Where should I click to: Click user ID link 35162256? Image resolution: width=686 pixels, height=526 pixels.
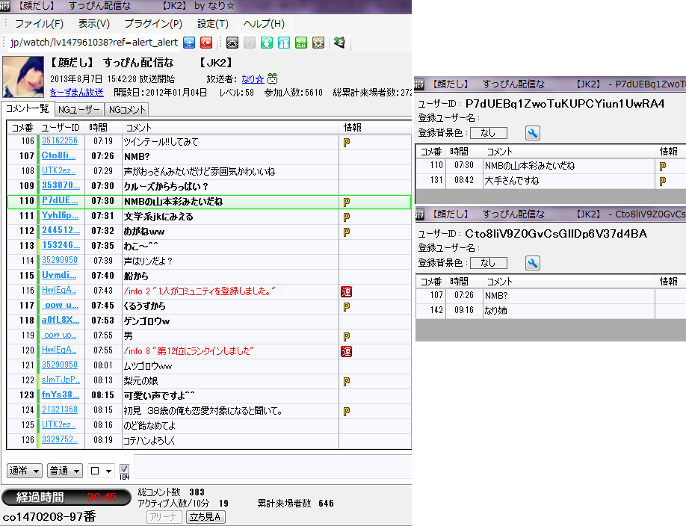pos(60,140)
